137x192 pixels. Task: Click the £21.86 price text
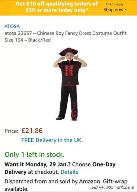(x=32, y=131)
